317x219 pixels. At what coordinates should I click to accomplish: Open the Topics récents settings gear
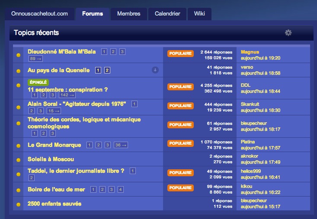point(288,33)
